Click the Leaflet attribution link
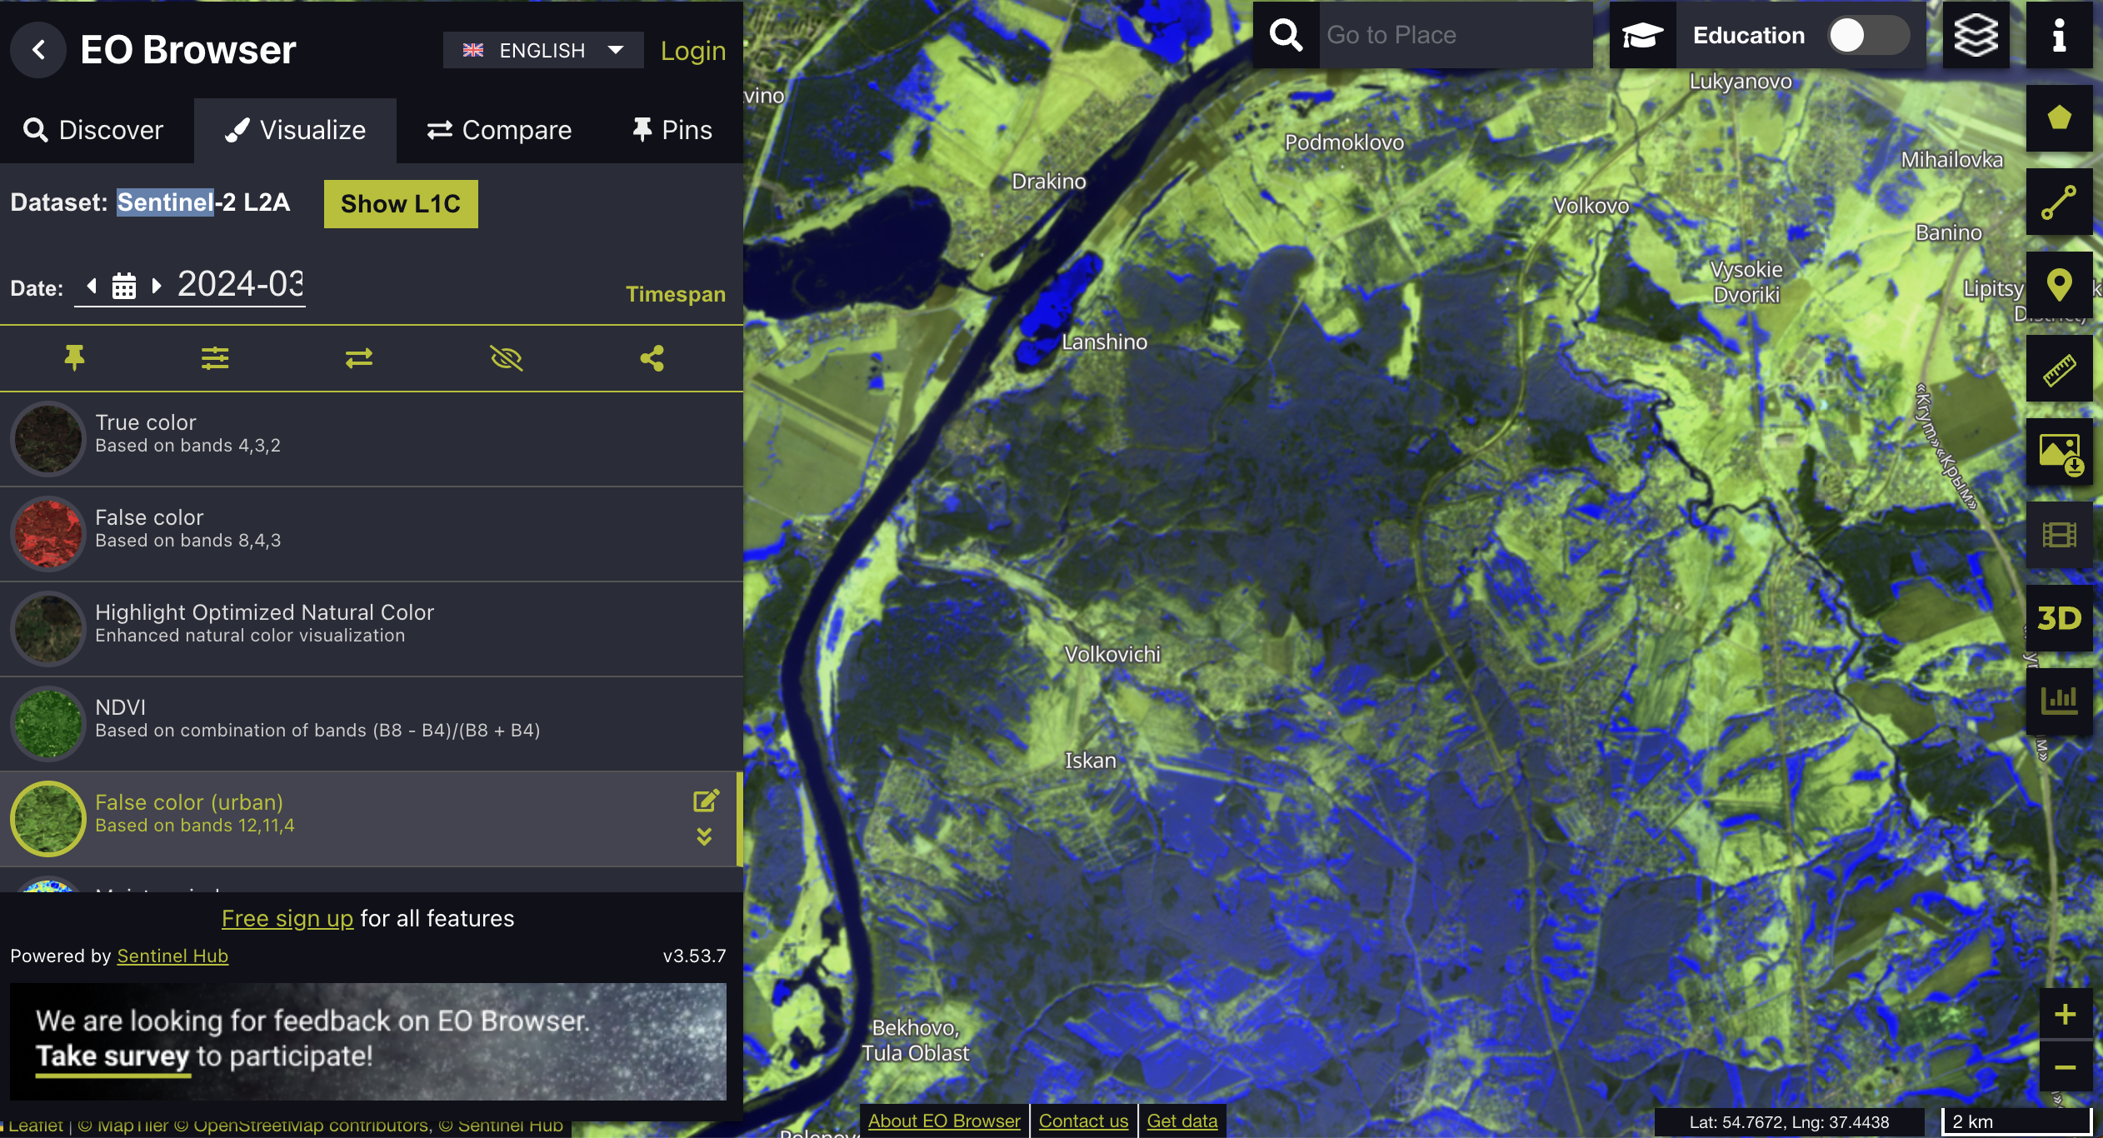2103x1138 pixels. coord(35,1126)
